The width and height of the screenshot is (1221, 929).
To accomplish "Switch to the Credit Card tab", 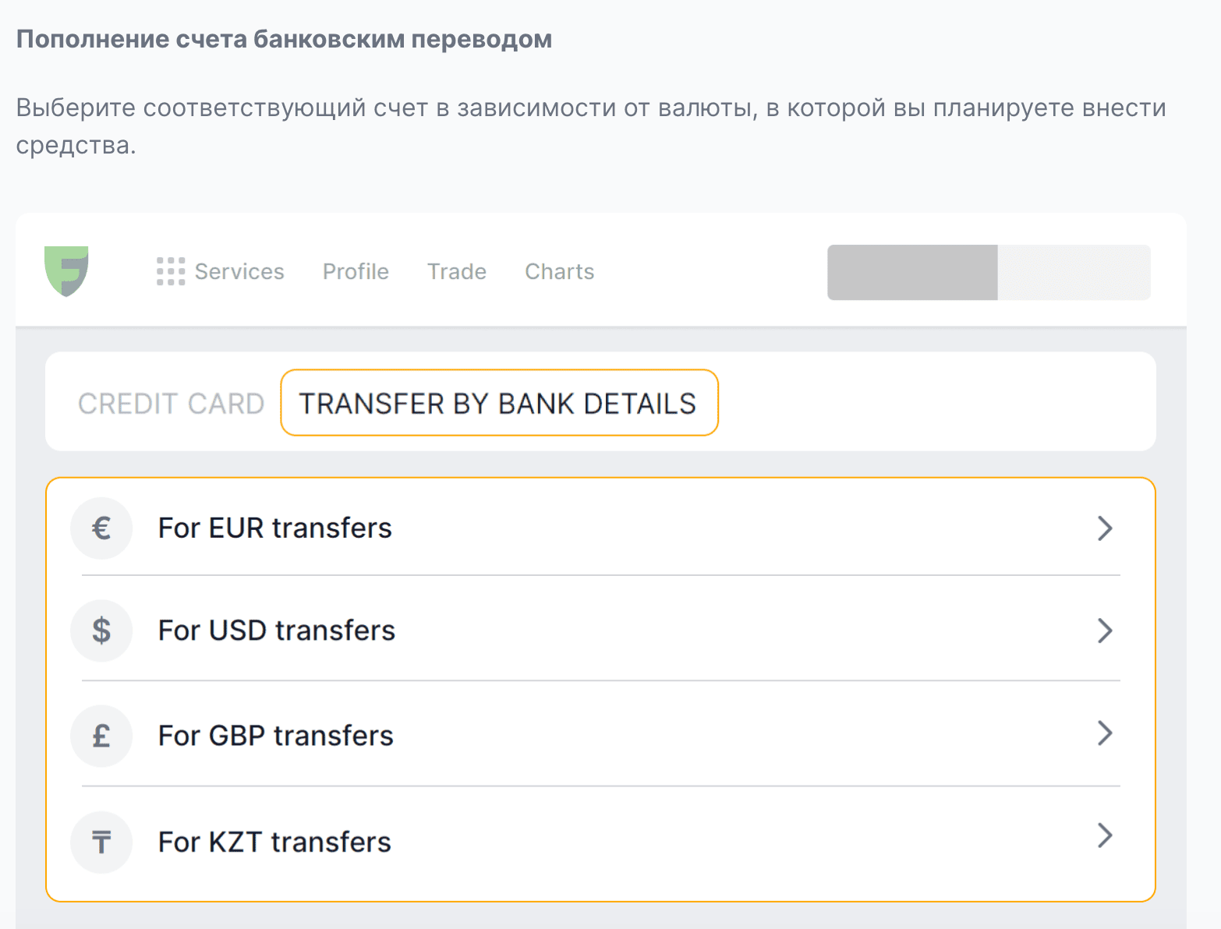I will click(172, 404).
